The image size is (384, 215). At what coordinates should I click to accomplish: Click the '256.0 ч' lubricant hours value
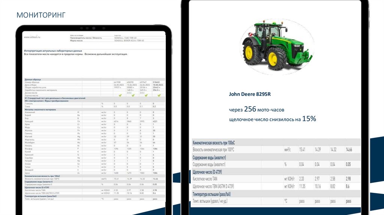pyautogui.click(x=156, y=90)
